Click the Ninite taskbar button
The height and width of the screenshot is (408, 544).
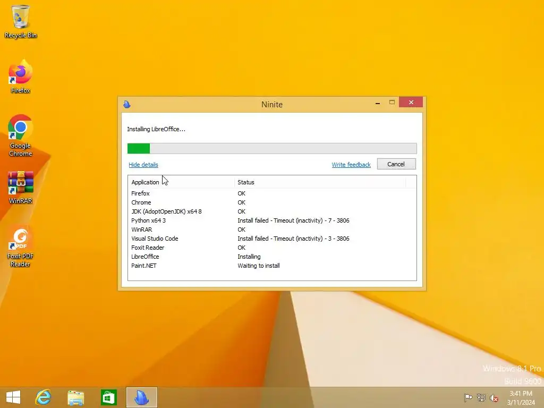(x=141, y=397)
